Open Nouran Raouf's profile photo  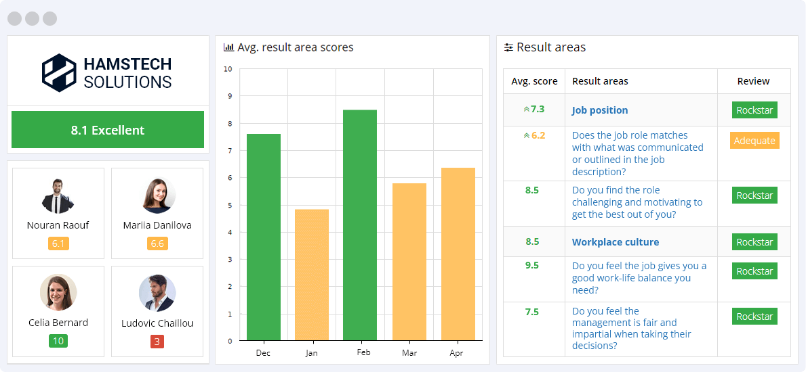(x=58, y=197)
